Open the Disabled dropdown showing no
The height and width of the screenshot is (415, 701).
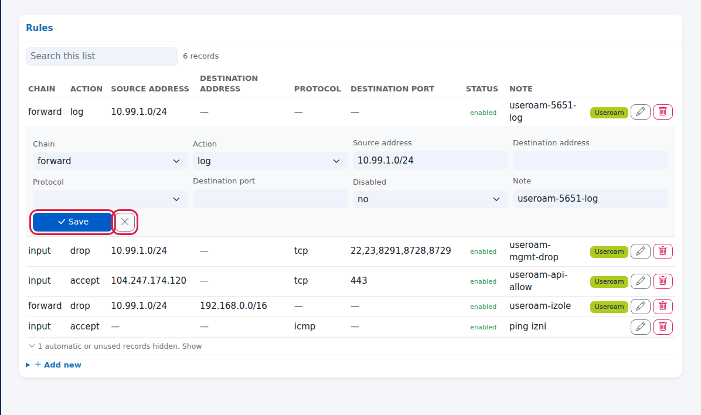[x=430, y=199]
